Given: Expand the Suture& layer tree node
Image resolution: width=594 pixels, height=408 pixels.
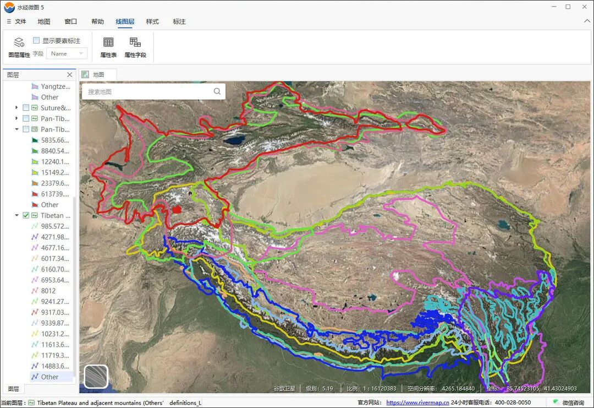Looking at the screenshot, I should click(x=16, y=108).
